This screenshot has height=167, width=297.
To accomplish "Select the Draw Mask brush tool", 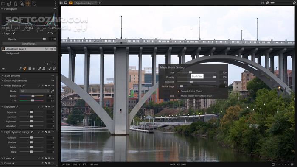I will click(20, 69).
